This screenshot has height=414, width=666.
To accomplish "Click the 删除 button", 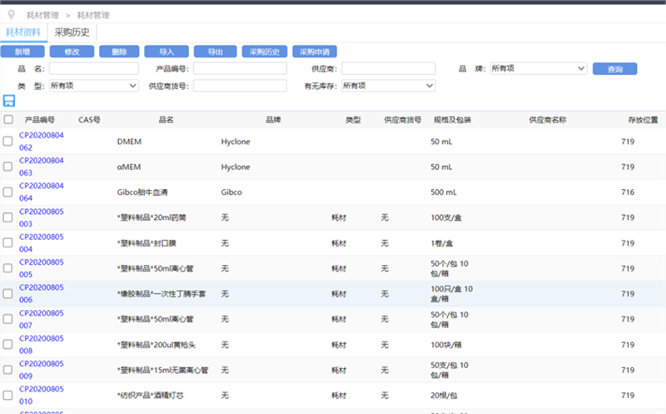I will click(x=119, y=52).
